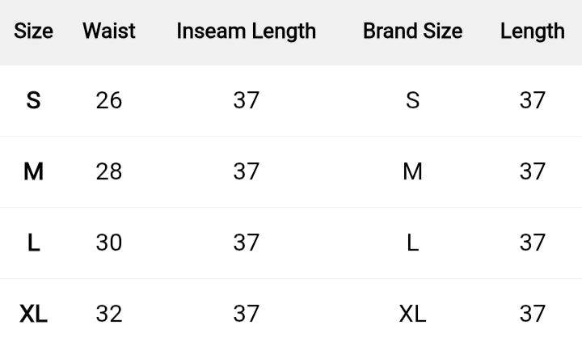Select XL in the Brand Size column
This screenshot has width=582, height=346.
point(412,314)
